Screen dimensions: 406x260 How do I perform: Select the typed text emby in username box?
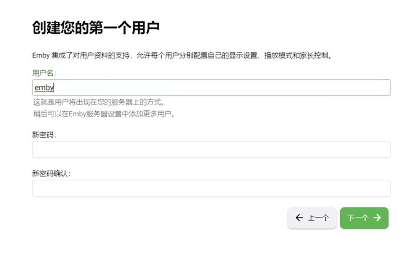click(x=43, y=87)
